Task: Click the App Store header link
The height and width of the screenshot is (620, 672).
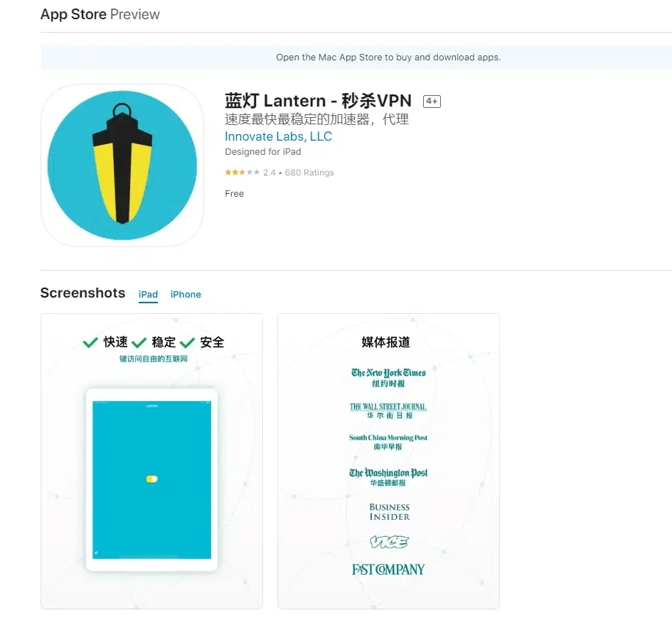Action: 73,15
